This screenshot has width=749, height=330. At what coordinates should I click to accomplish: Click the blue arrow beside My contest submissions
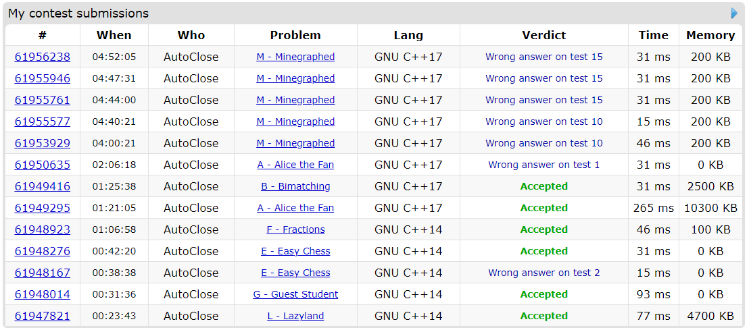tap(735, 13)
